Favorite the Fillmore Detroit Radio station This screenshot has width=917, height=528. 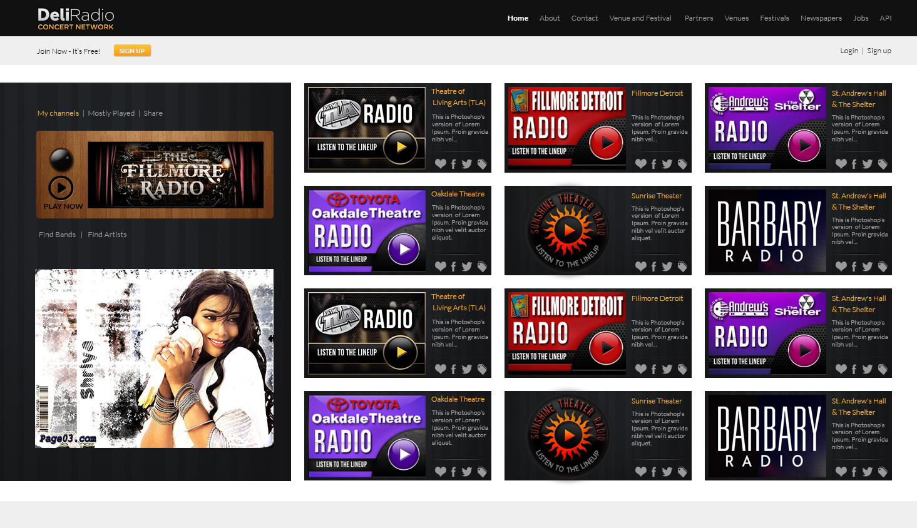[x=641, y=163]
